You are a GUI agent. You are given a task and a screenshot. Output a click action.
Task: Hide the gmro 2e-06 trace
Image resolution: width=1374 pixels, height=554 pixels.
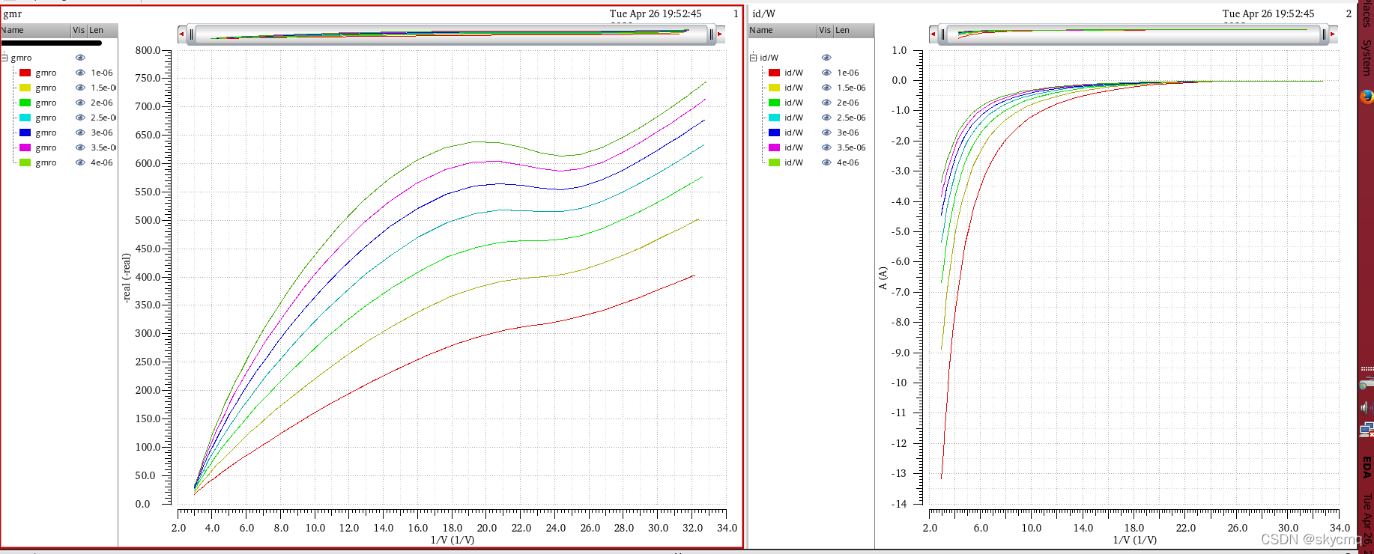click(x=80, y=103)
